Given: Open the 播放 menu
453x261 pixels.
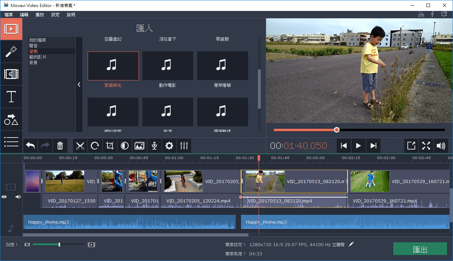Looking at the screenshot, I should tap(40, 14).
